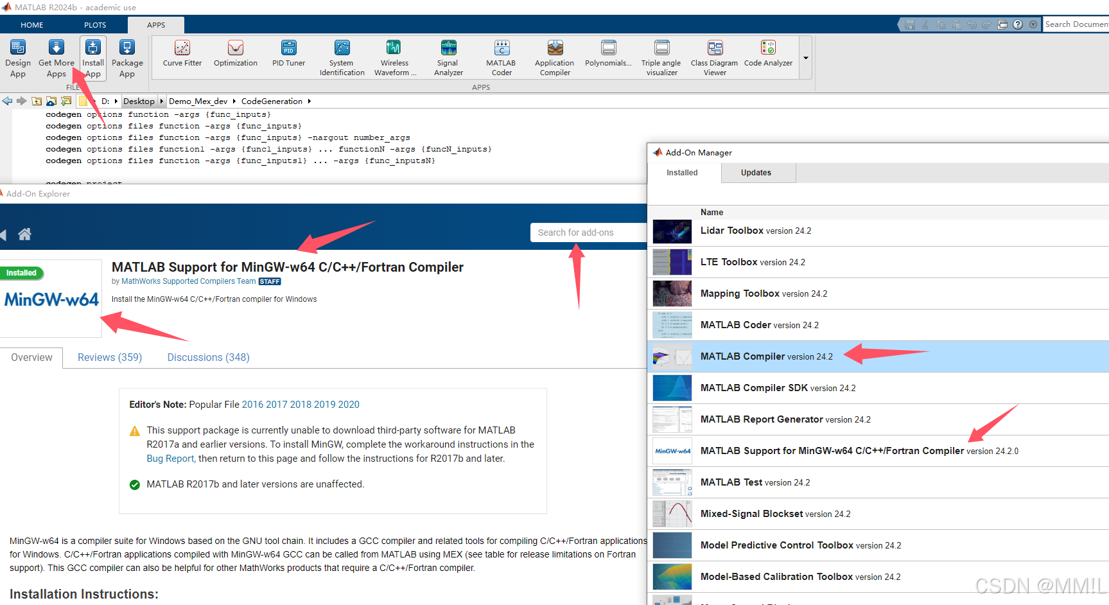Click Desktop in the address bar
This screenshot has width=1109, height=605.
click(x=139, y=101)
